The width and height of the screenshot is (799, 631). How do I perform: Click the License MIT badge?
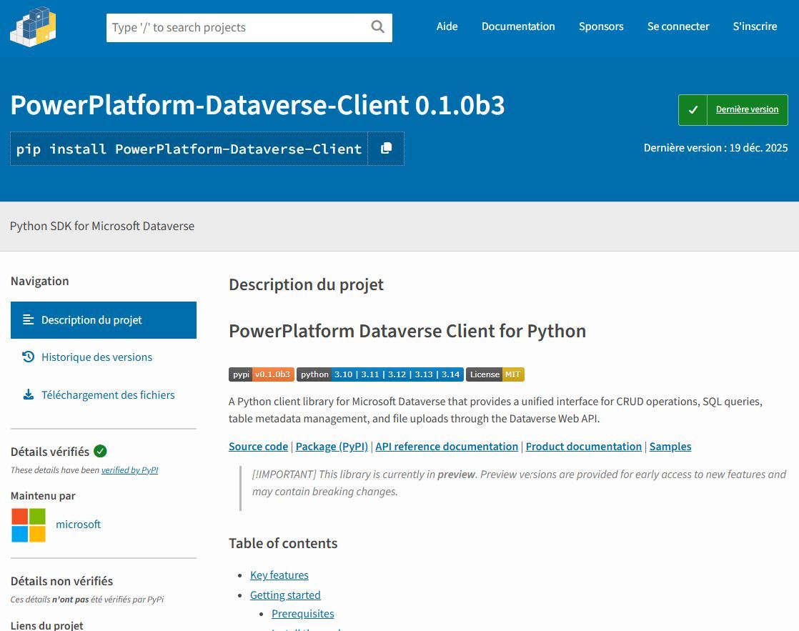495,374
